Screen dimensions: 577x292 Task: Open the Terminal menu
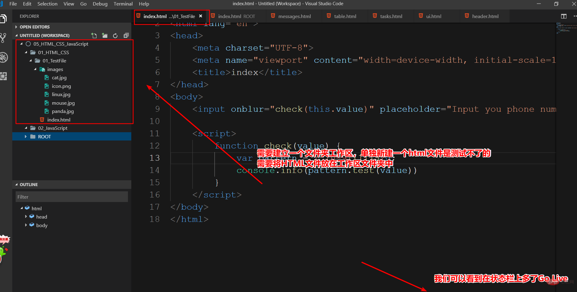pos(123,4)
